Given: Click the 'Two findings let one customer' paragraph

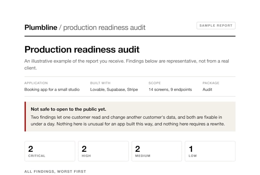Looking at the screenshot, I should click(x=128, y=120).
